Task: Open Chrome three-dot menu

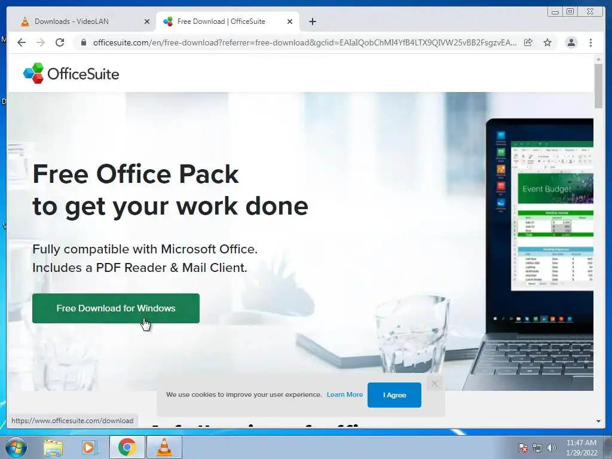Action: tap(590, 42)
